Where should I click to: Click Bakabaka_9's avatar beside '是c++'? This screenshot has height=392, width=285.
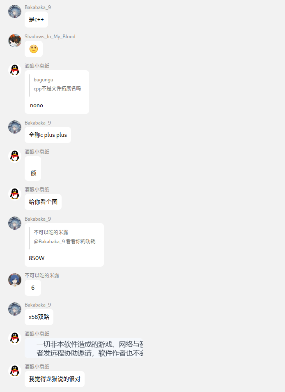click(x=15, y=12)
